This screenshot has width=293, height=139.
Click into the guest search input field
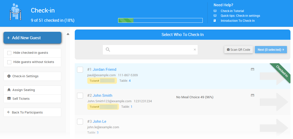[150, 49]
